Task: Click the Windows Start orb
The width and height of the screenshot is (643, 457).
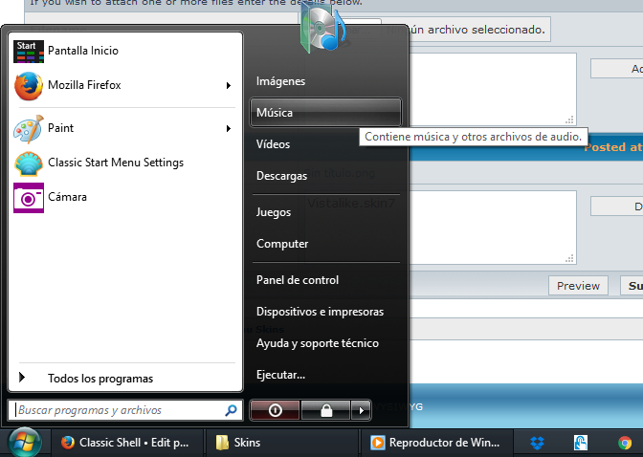Action: pos(25,443)
